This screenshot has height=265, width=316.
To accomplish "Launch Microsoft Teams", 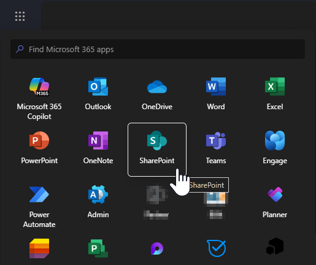I will 216,148.
